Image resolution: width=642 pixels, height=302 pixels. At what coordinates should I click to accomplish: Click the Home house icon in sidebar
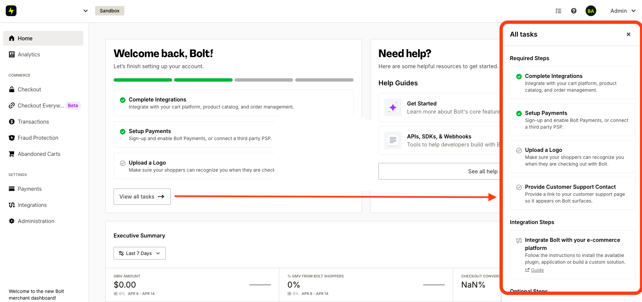pyautogui.click(x=12, y=38)
